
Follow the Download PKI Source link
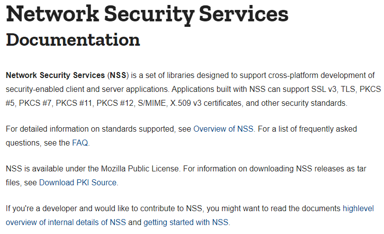78,182
